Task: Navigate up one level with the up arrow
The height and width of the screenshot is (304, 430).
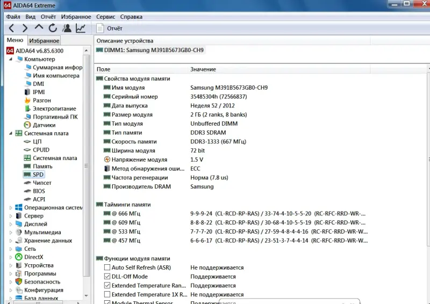Action: coord(39,27)
